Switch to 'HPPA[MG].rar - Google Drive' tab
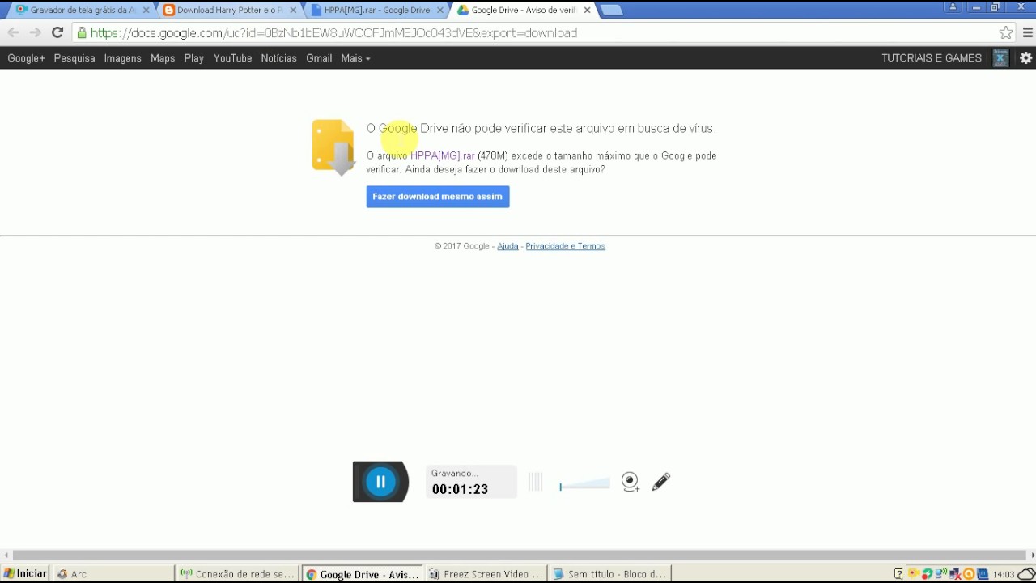 coord(376,10)
